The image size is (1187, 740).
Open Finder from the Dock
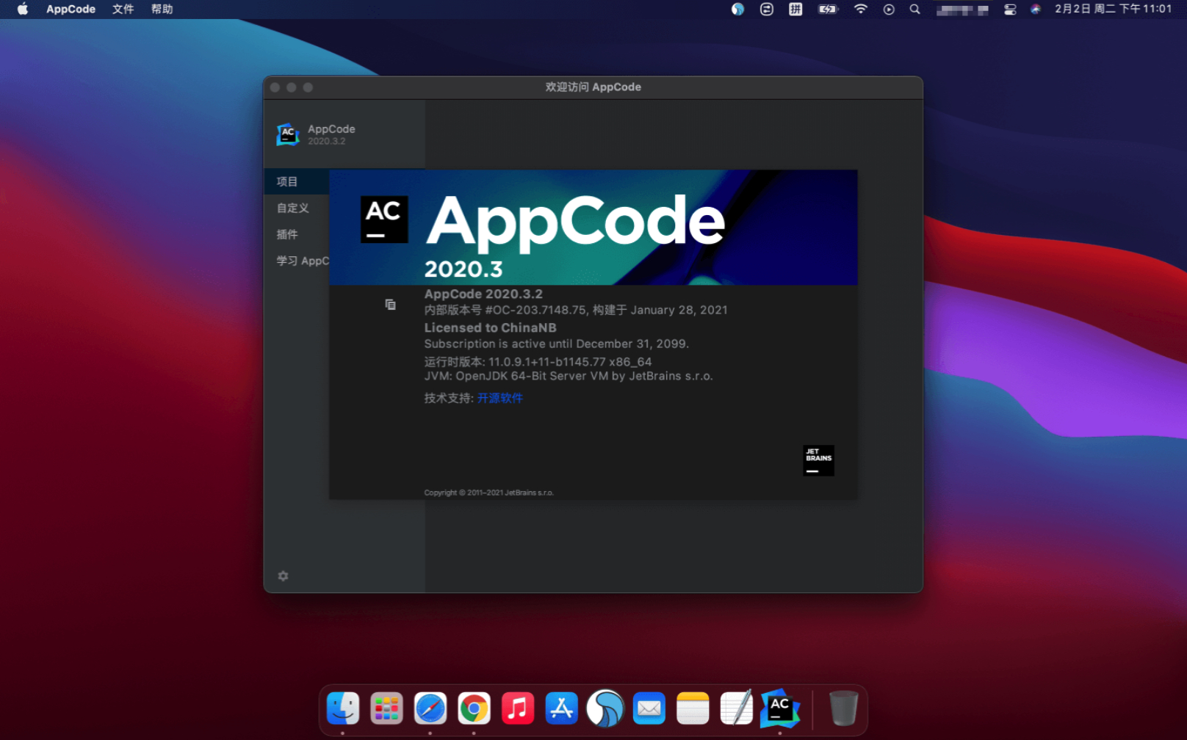tap(343, 709)
